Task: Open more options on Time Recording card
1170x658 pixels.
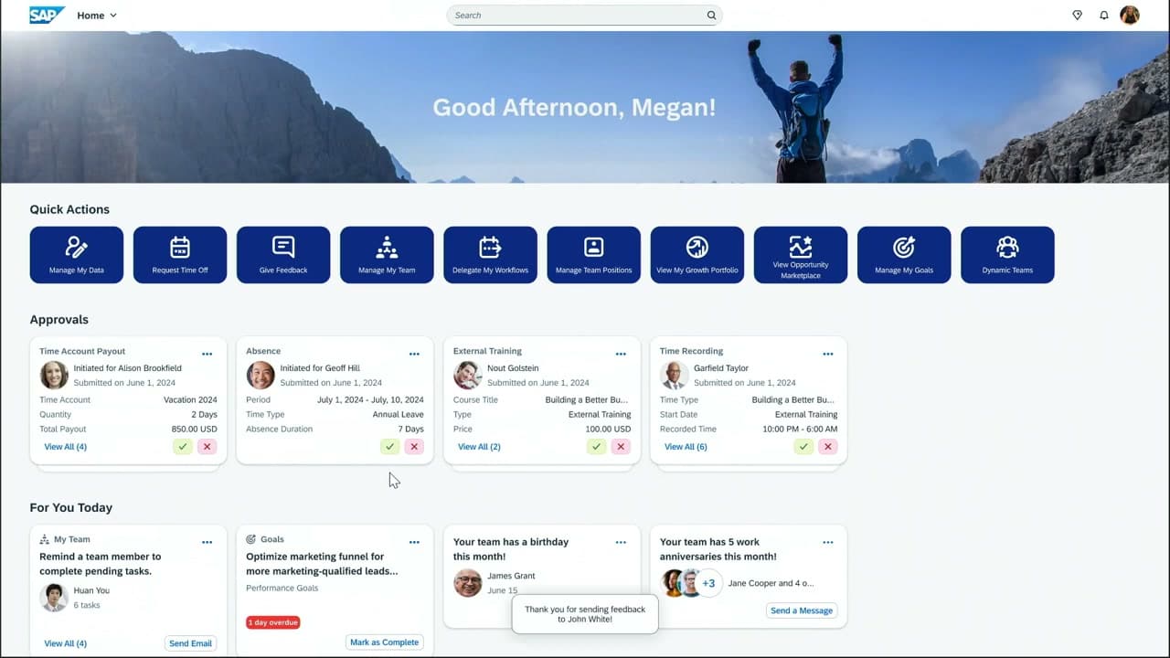Action: pos(828,354)
